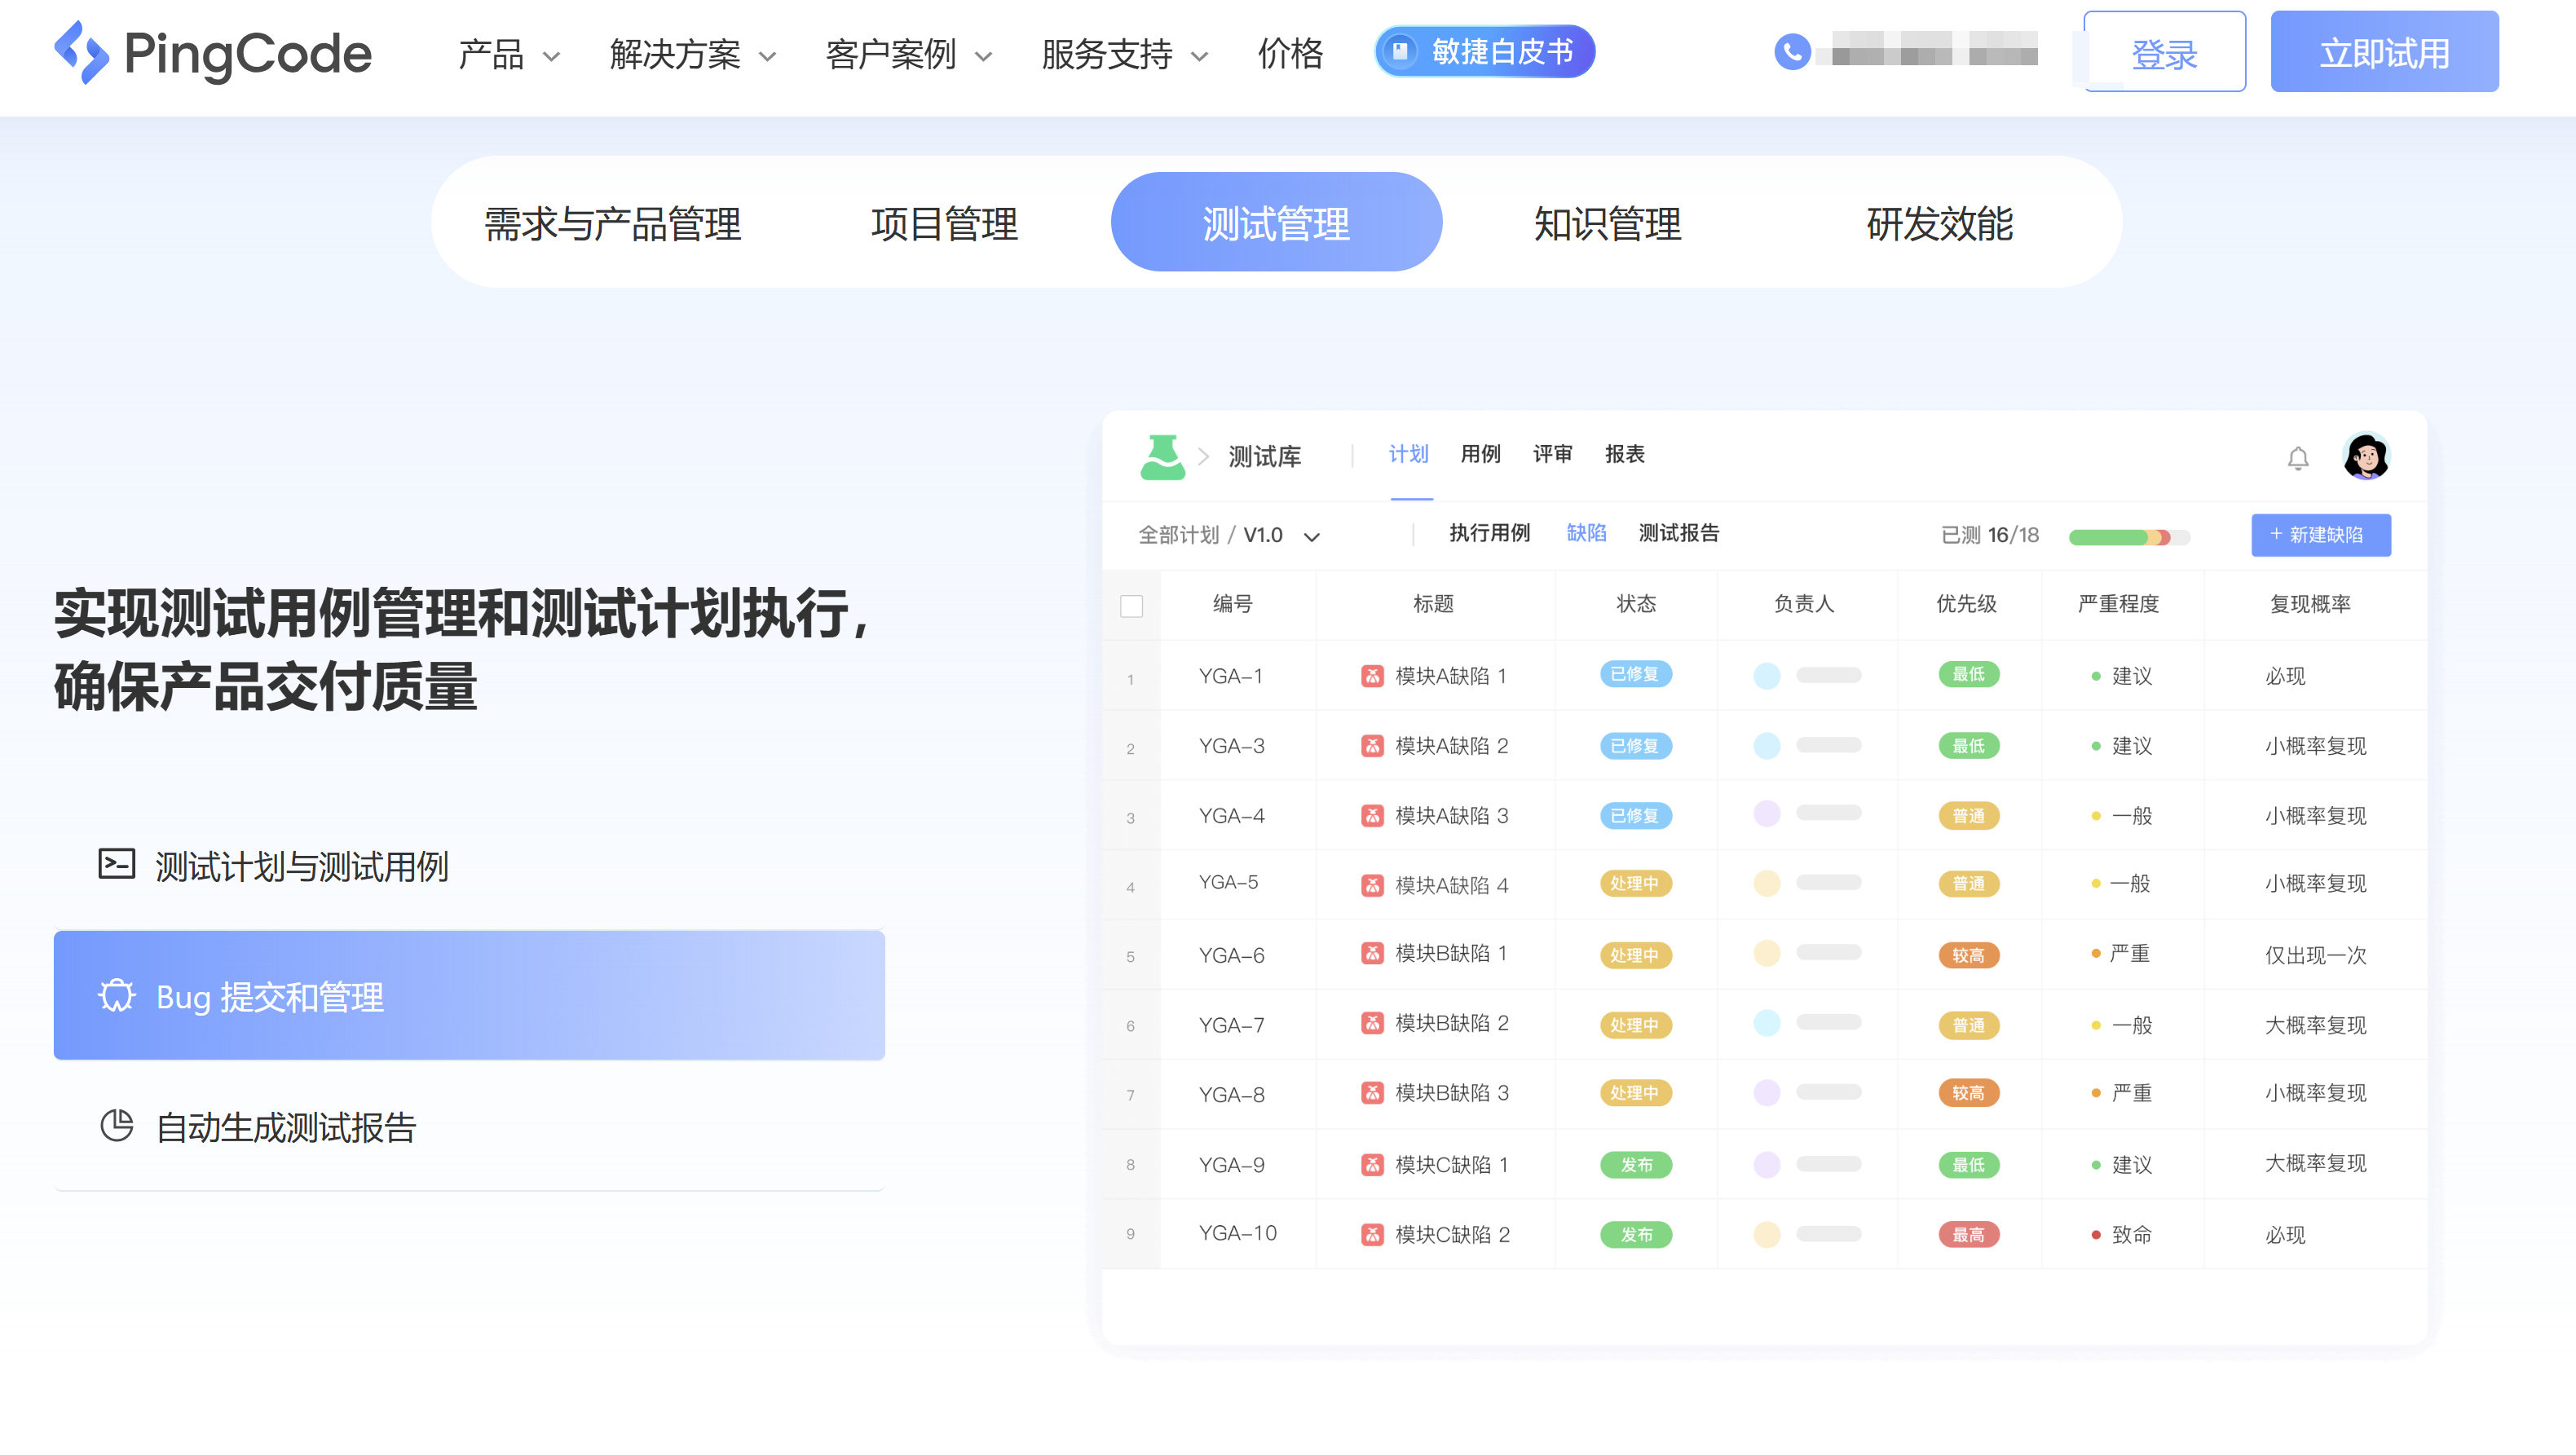Expand the 解决方案 menu chevron

tap(768, 57)
